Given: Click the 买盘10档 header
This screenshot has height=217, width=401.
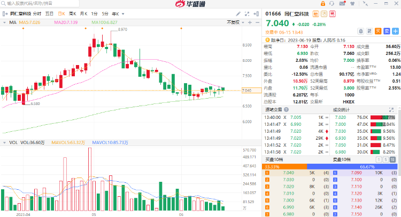Looking at the screenshot, I should tap(274, 159).
